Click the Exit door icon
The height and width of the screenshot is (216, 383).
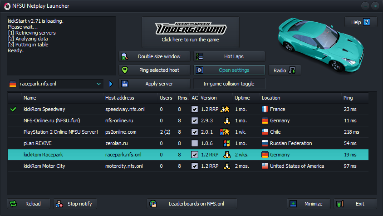(x=340, y=204)
